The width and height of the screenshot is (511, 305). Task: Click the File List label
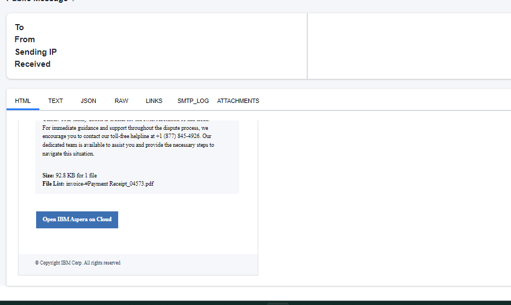tap(54, 183)
